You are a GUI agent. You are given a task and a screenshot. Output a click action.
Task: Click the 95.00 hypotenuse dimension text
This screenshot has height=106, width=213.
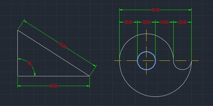[63, 45]
